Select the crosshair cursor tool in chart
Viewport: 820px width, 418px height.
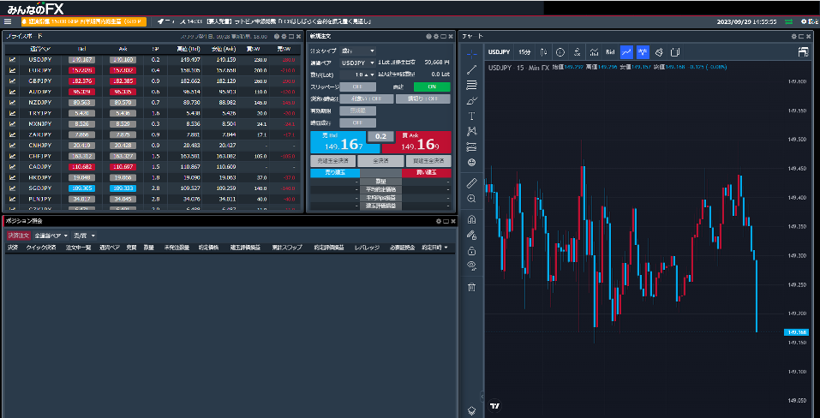click(x=471, y=53)
